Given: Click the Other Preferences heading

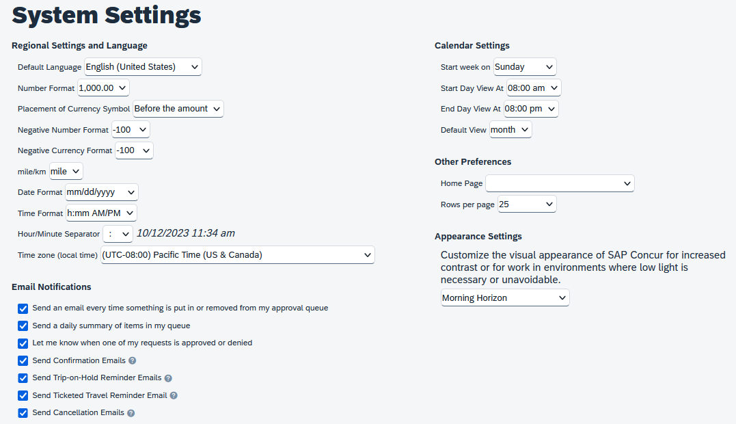Looking at the screenshot, I should click(473, 161).
